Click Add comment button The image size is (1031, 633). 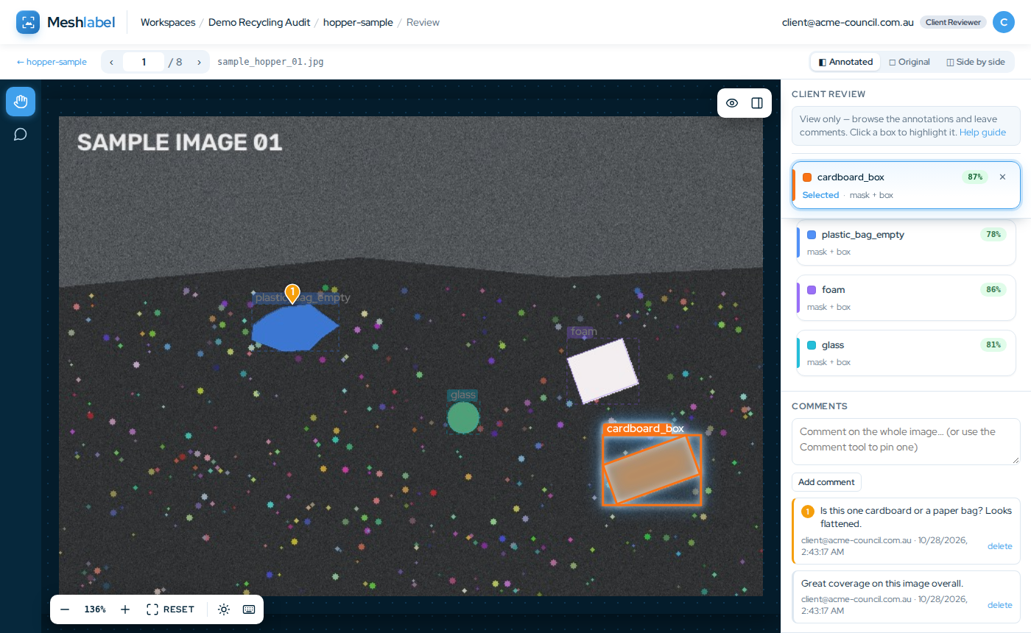tap(826, 482)
